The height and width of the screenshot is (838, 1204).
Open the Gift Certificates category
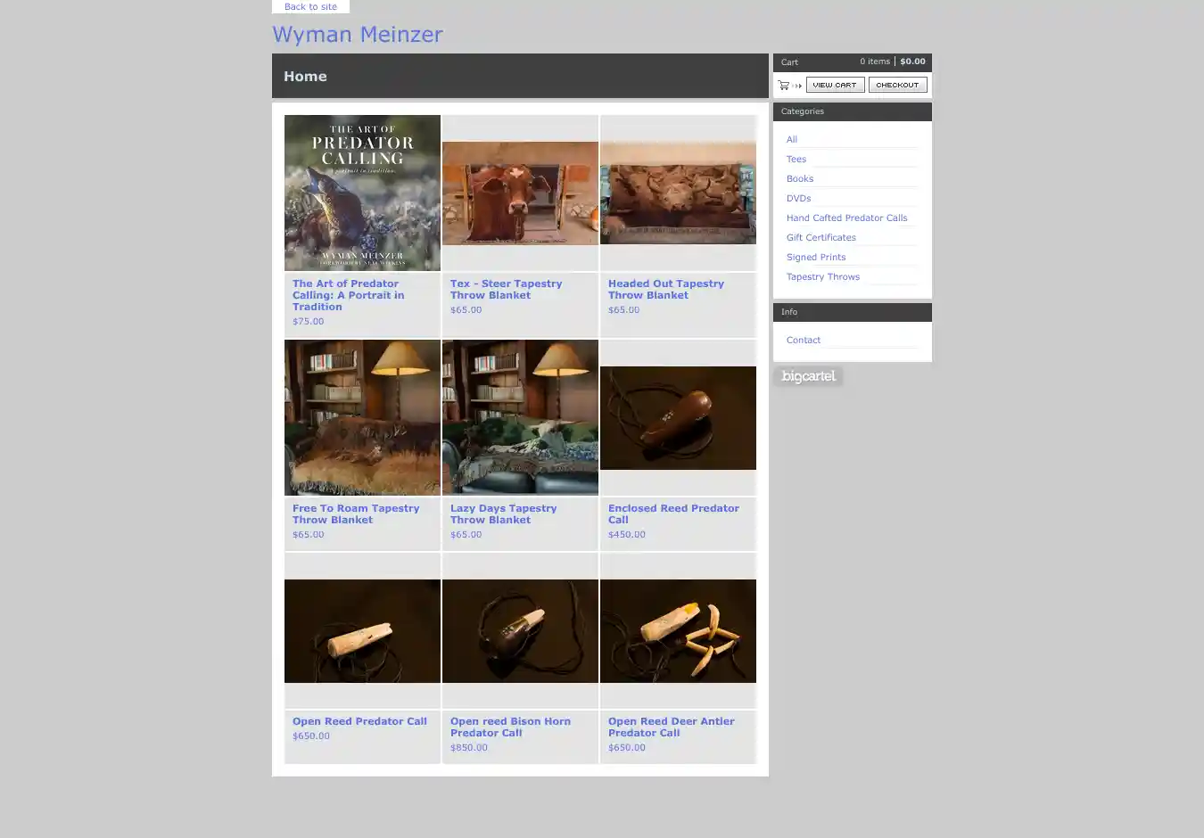821,238
